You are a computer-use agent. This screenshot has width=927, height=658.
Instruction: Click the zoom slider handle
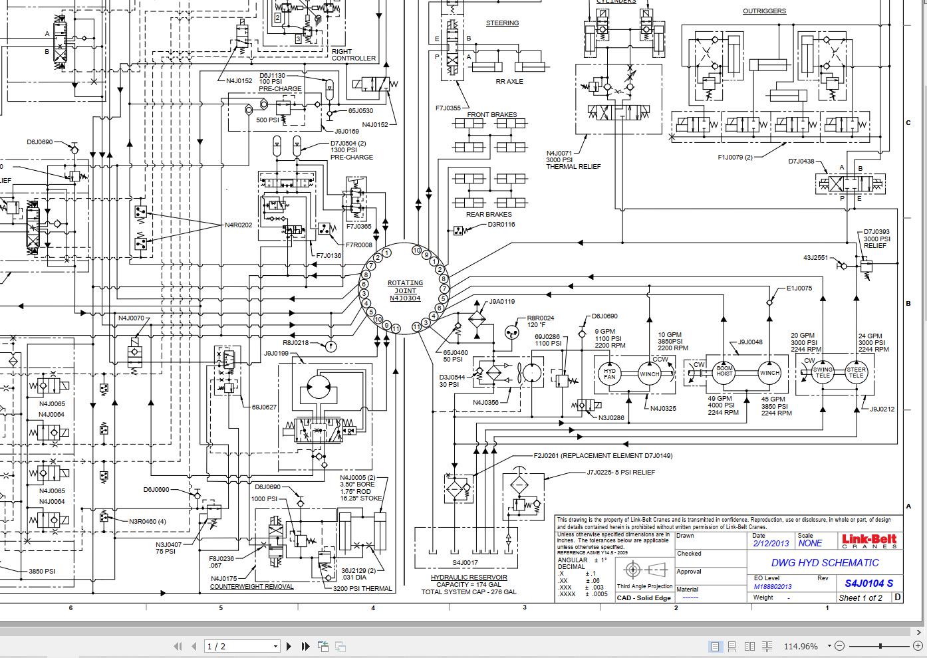click(x=880, y=646)
